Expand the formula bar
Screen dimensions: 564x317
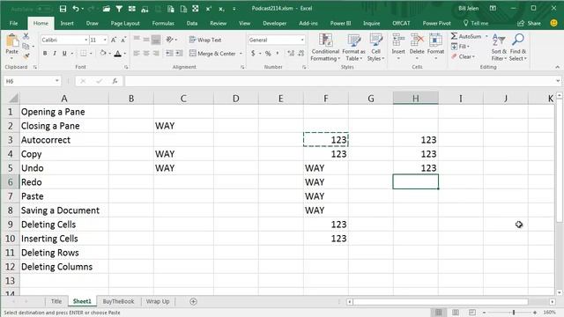[x=558, y=81]
